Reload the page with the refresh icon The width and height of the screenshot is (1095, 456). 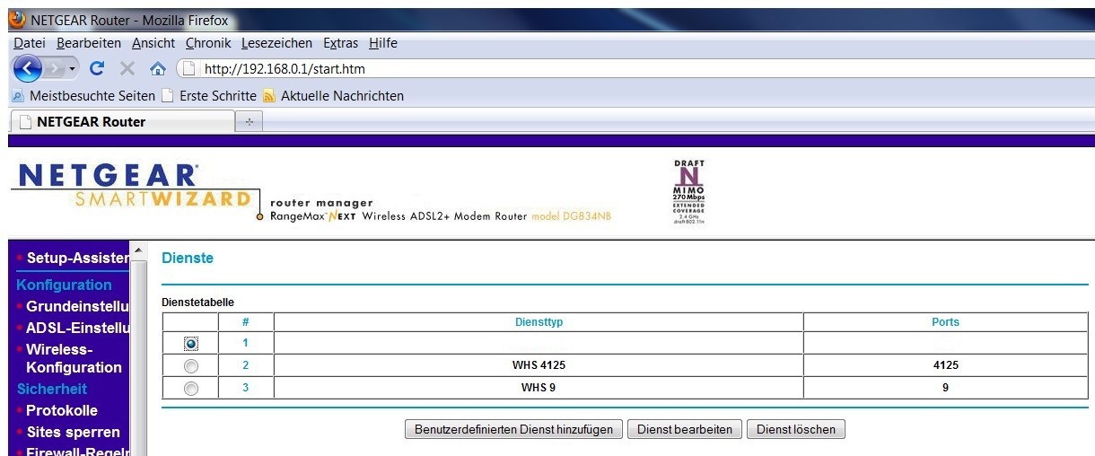(x=98, y=68)
